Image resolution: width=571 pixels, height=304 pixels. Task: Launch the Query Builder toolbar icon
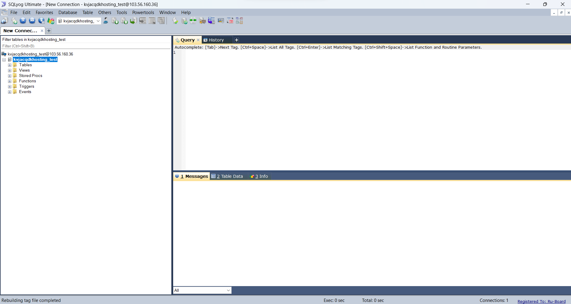230,21
